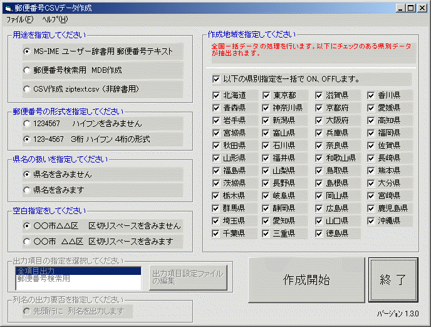Uncheck the 徳島県 checkbox

pyautogui.click(x=319, y=233)
